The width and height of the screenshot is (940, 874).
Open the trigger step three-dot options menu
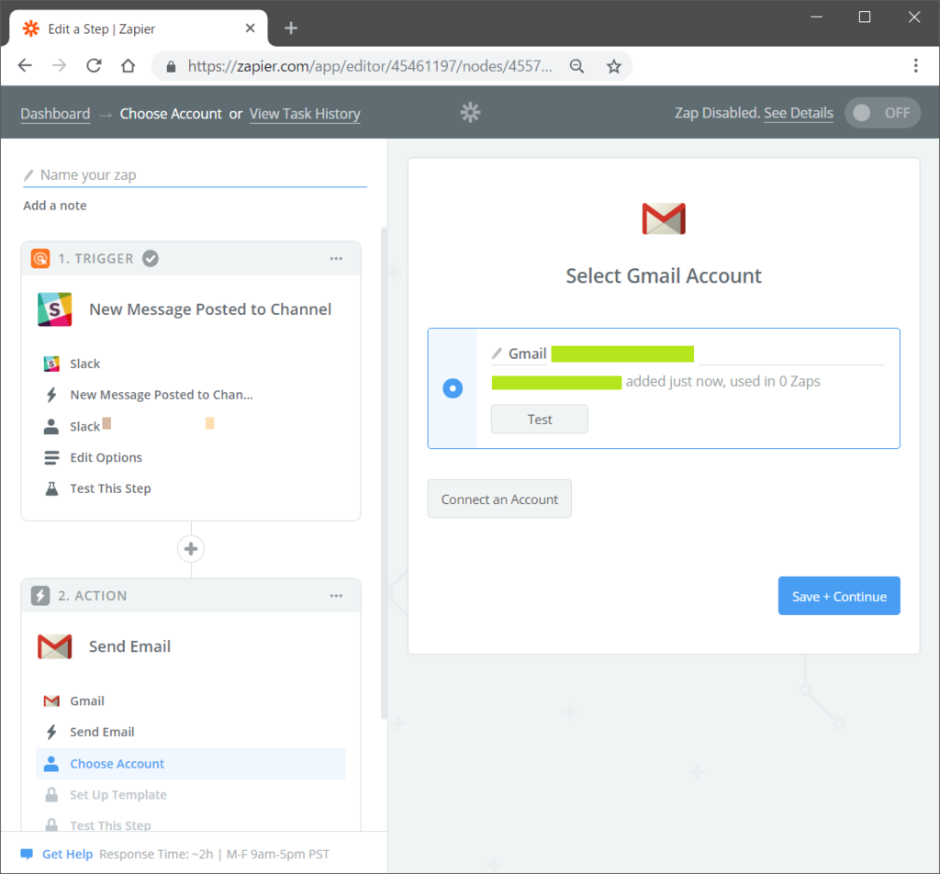336,258
